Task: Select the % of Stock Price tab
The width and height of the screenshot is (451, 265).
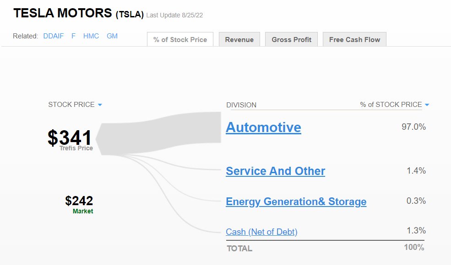Action: coord(180,39)
